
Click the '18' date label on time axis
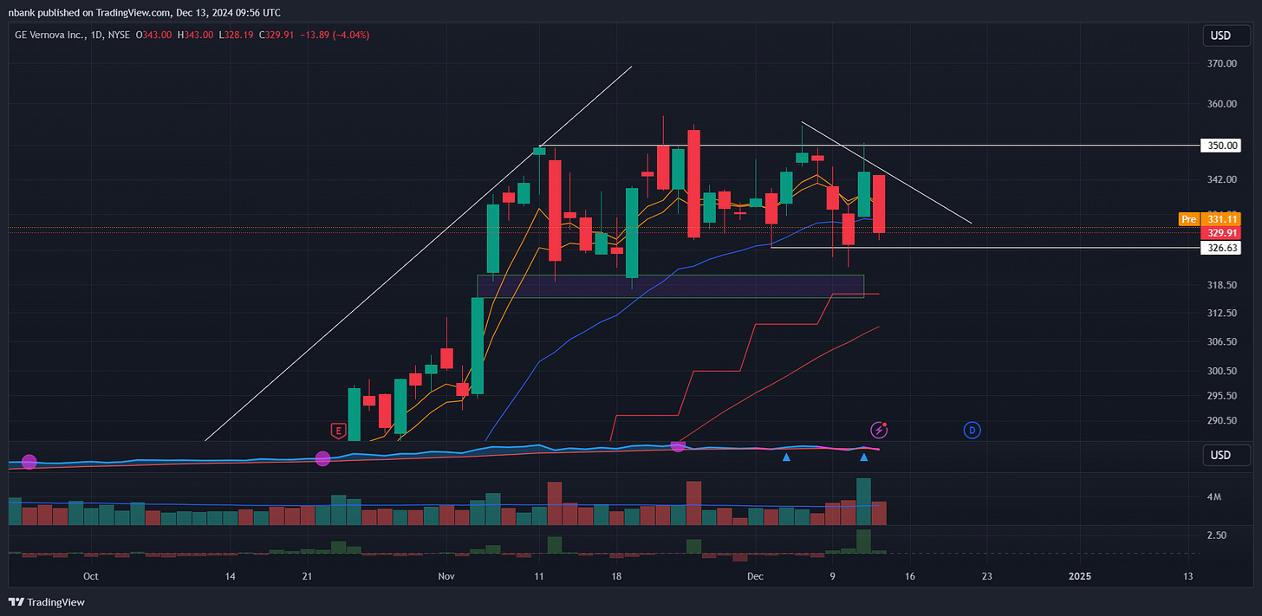(x=616, y=576)
